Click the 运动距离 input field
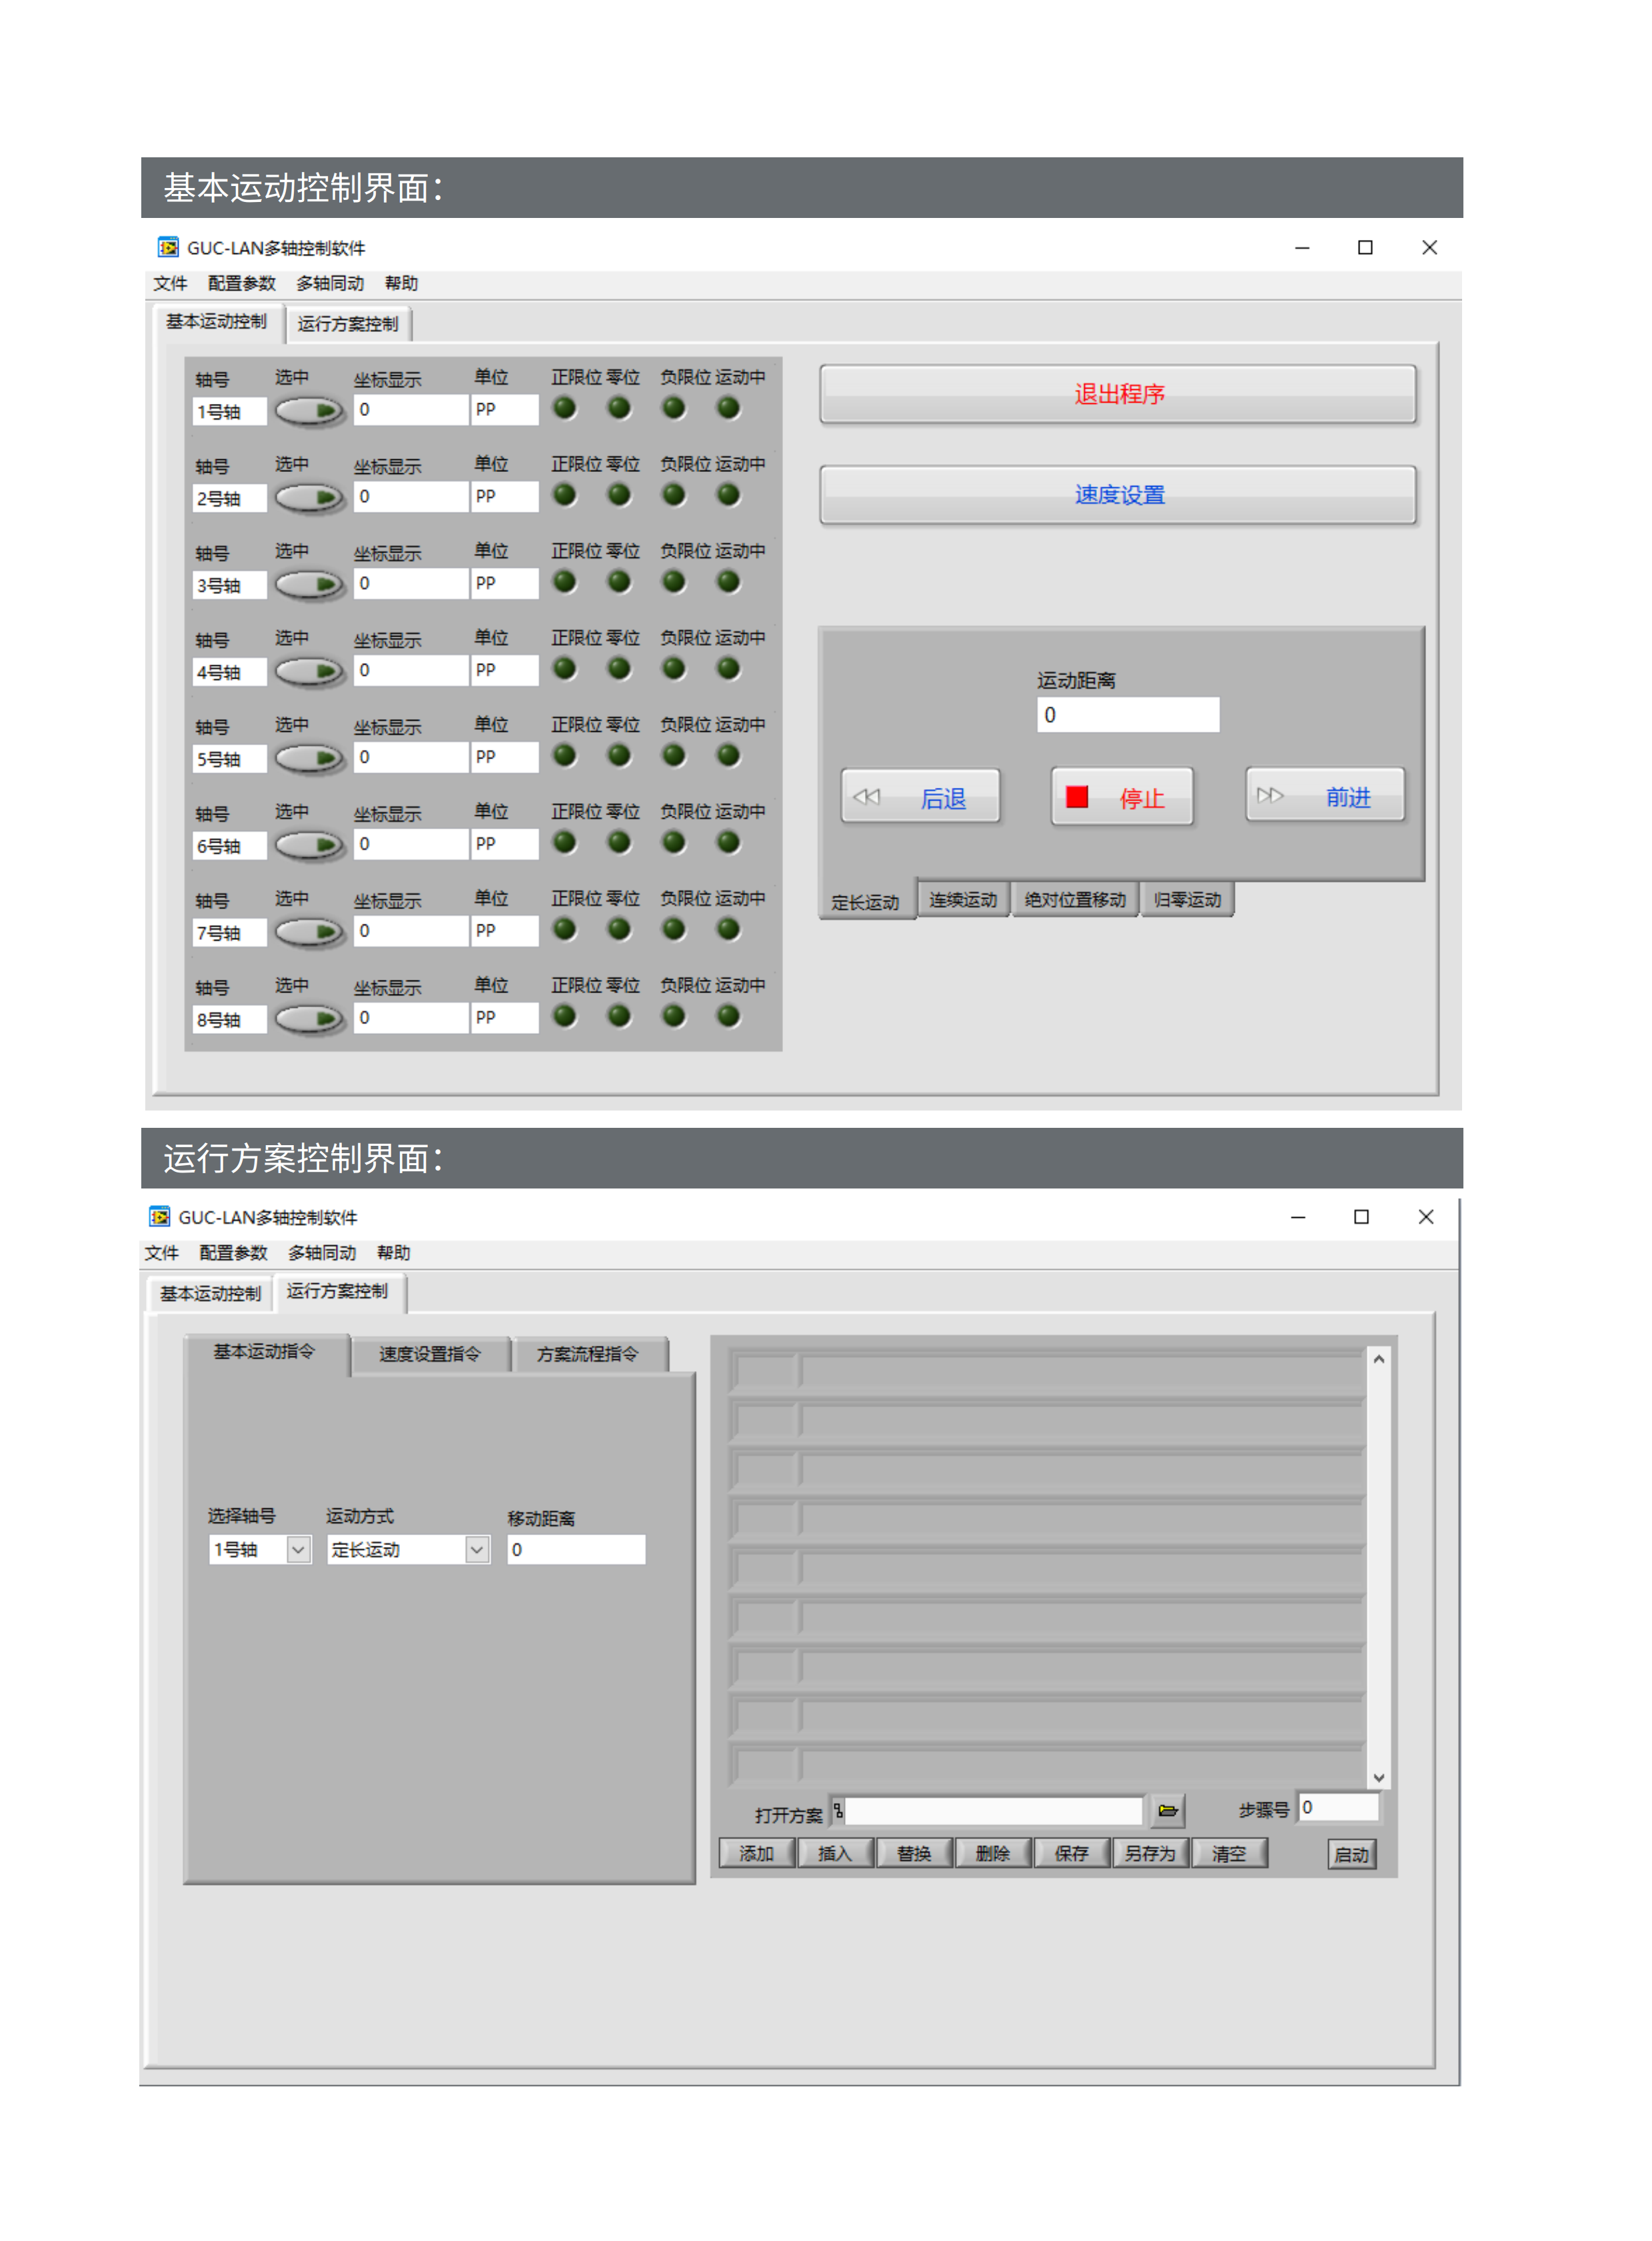The width and height of the screenshot is (1652, 2241). [1128, 715]
